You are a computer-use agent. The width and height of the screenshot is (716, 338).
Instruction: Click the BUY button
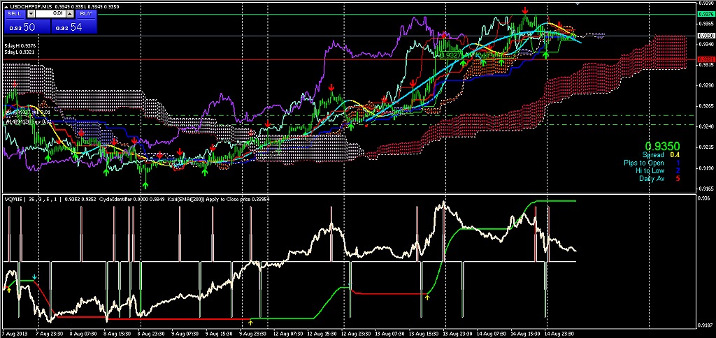click(85, 14)
